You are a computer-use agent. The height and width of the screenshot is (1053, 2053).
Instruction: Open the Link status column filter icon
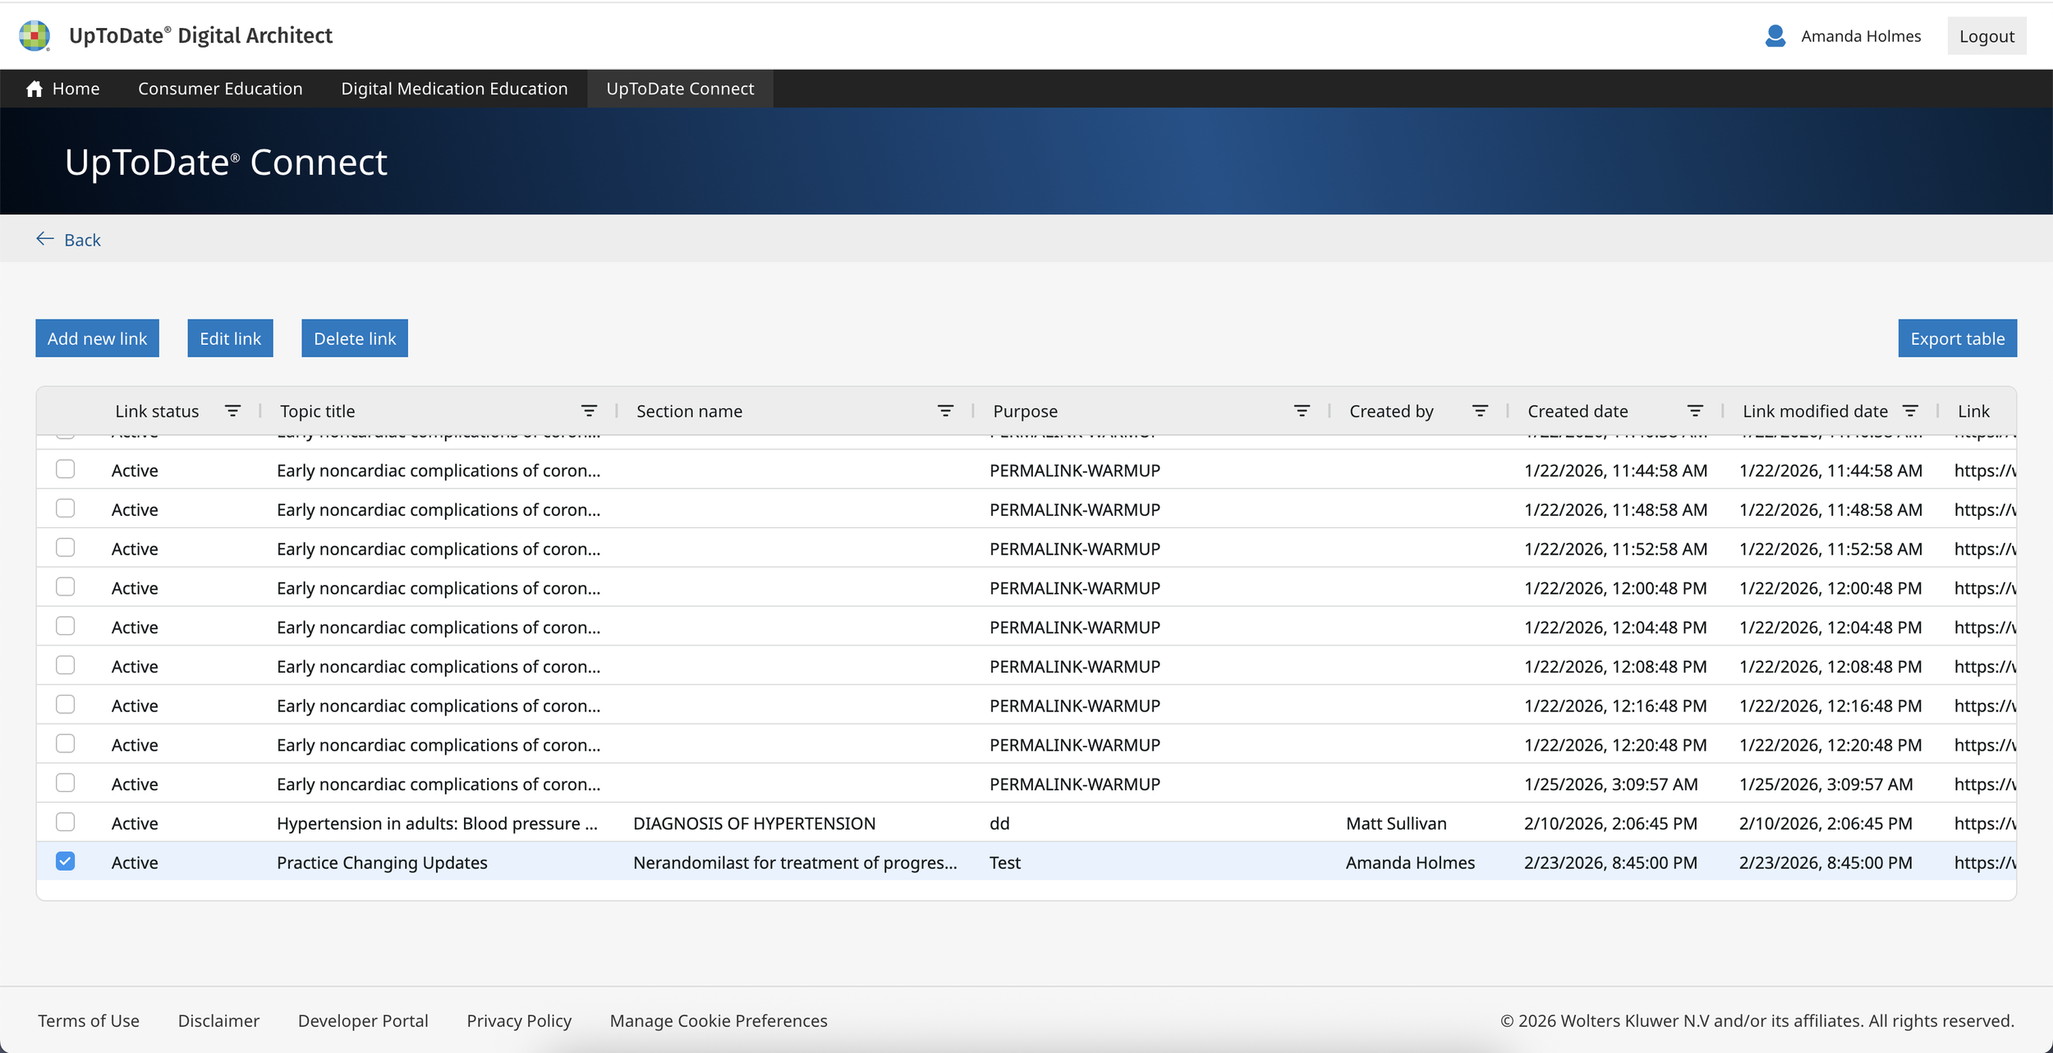[232, 411]
